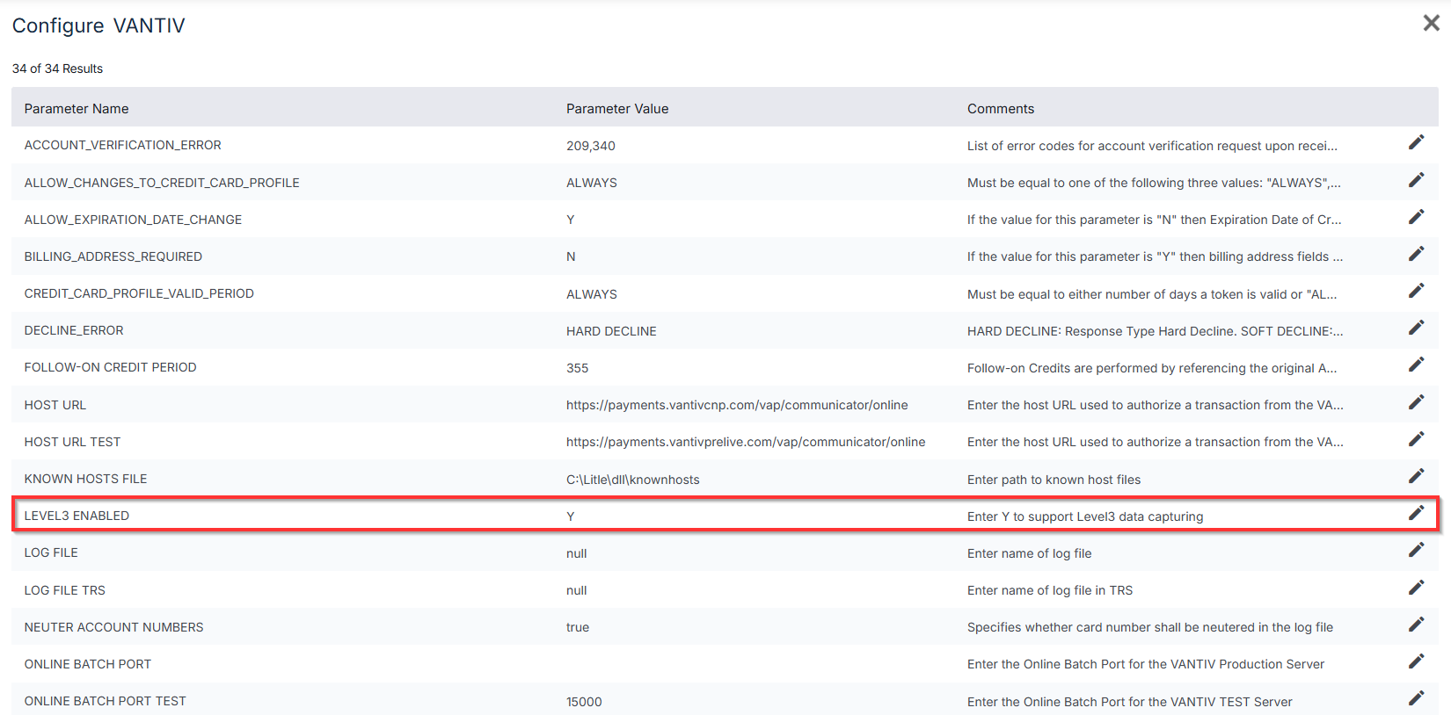Edit the DECLINE_ERROR row with its pencil icon
The height and width of the screenshot is (715, 1451).
pyautogui.click(x=1416, y=328)
